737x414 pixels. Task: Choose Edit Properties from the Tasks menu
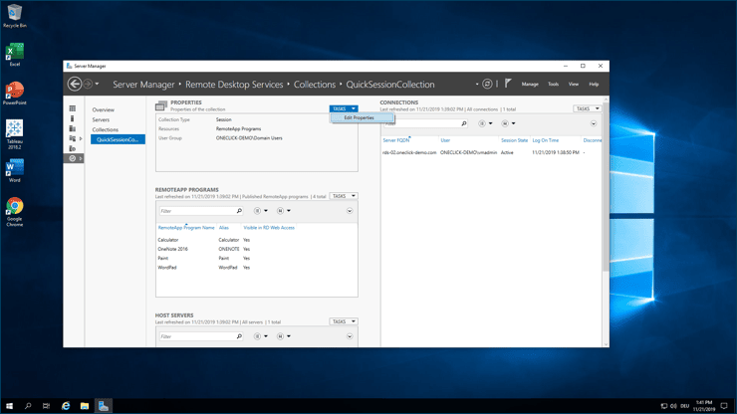(x=360, y=117)
